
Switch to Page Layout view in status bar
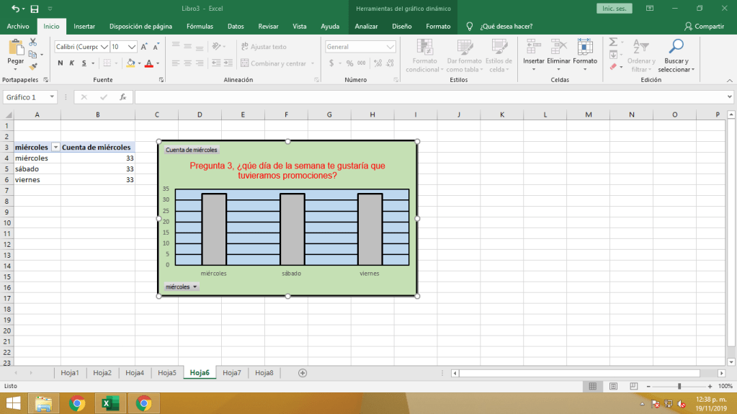point(612,387)
